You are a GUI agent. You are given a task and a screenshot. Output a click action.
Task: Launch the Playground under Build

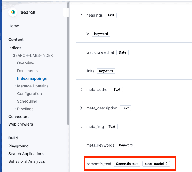click(19, 146)
